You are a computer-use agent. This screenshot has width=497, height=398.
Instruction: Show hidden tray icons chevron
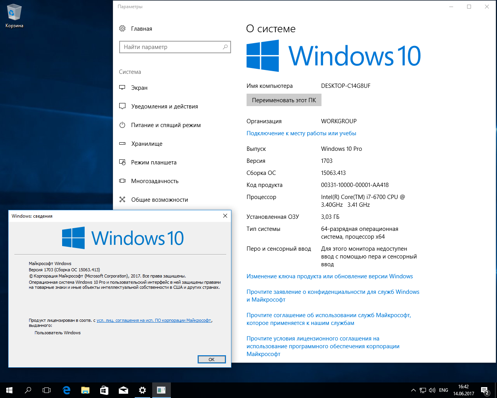pos(414,390)
